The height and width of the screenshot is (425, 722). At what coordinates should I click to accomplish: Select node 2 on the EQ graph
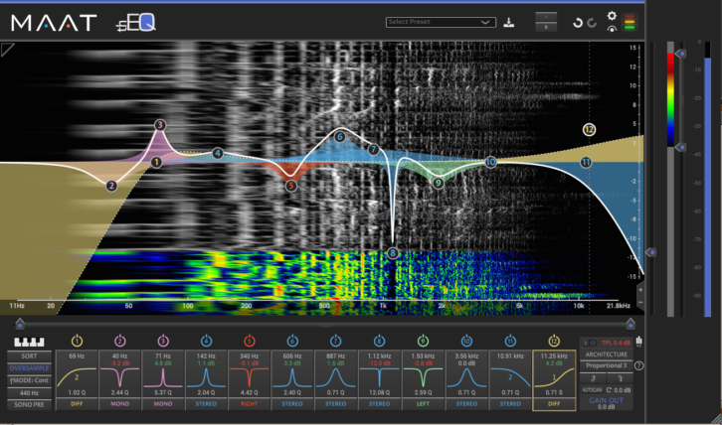[x=111, y=187]
